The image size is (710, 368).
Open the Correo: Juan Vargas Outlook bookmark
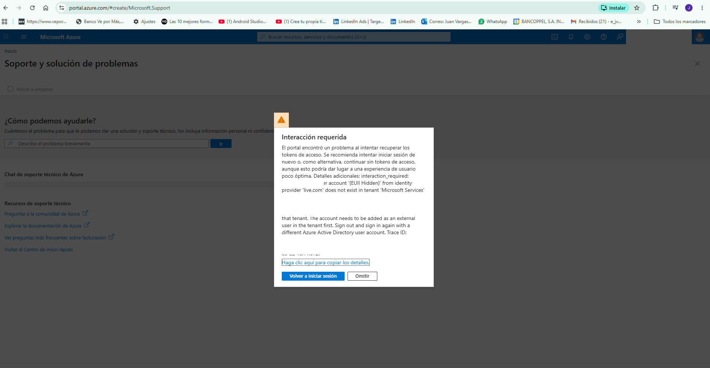pyautogui.click(x=446, y=22)
